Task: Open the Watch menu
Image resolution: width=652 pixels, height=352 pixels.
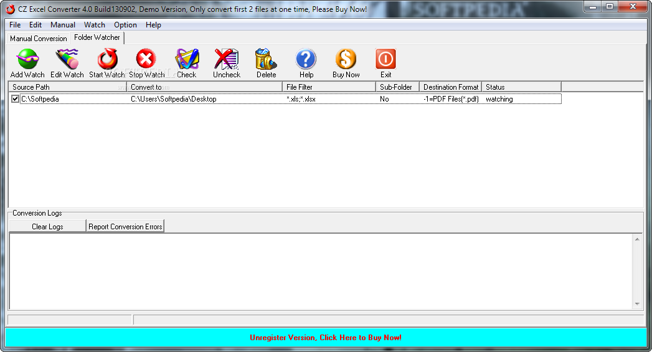Action: [x=95, y=25]
